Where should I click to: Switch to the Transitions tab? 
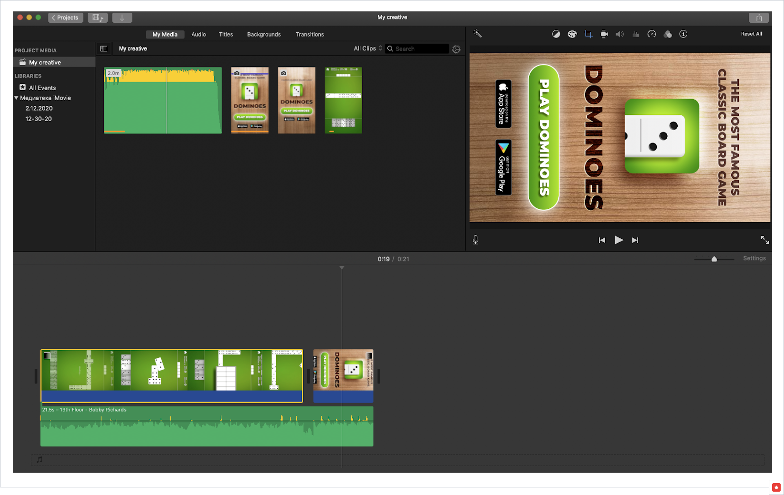point(309,35)
